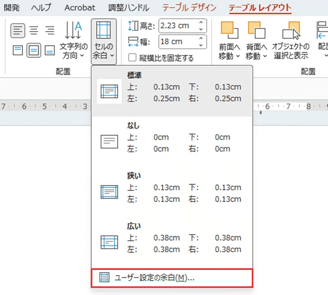Choose the 広い cell margin preset

tap(172, 242)
